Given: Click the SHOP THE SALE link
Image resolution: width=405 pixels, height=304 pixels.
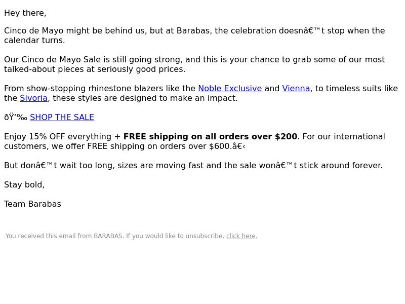Looking at the screenshot, I should tap(62, 118).
